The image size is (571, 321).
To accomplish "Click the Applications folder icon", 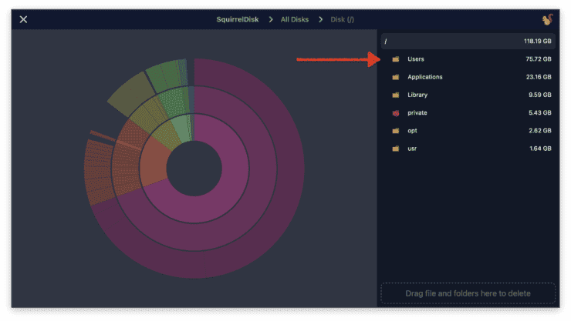I will pyautogui.click(x=396, y=77).
